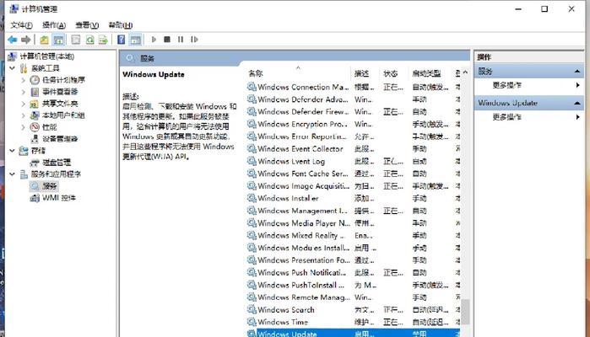The width and height of the screenshot is (590, 337).
Task: Open the 查看(V) menu
Action: pos(87,25)
